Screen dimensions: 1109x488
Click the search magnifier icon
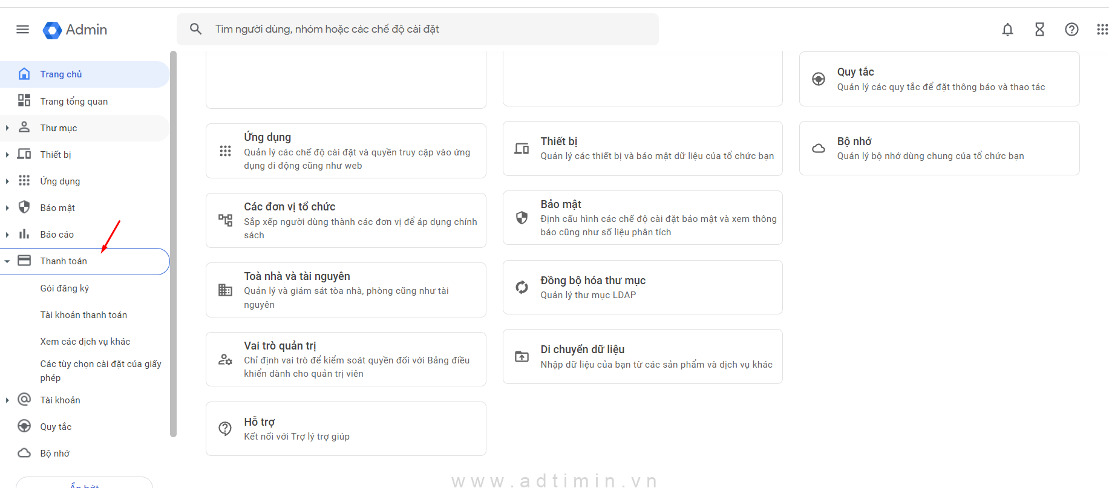(195, 29)
